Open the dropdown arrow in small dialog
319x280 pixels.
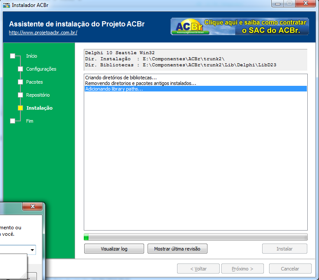point(32,250)
